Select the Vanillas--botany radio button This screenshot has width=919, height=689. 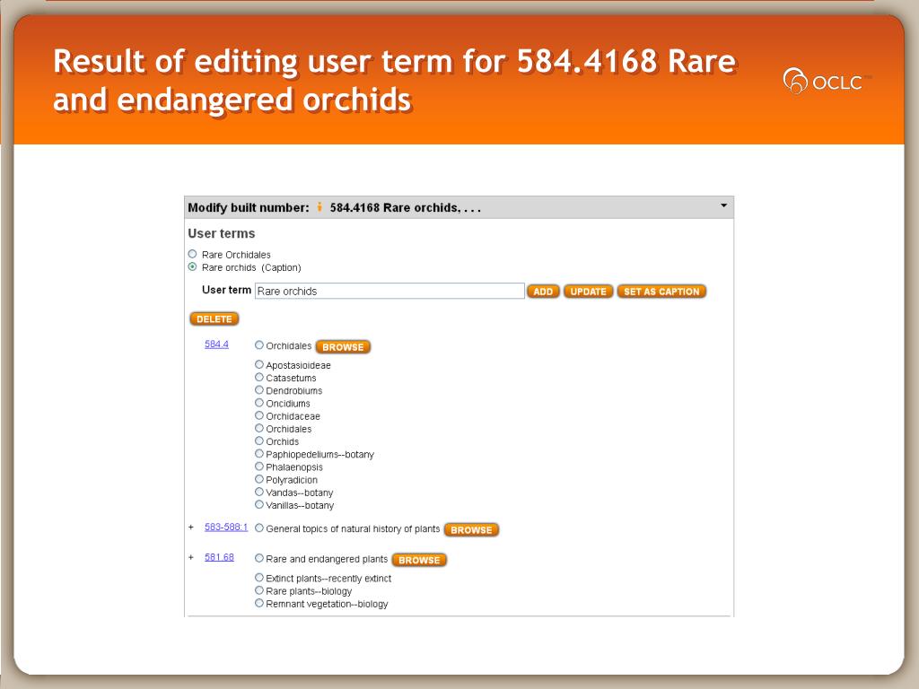point(259,504)
